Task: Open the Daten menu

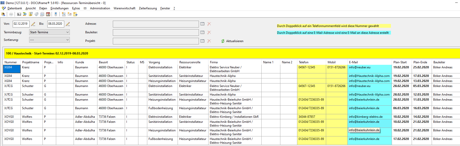Action: click(x=43, y=8)
